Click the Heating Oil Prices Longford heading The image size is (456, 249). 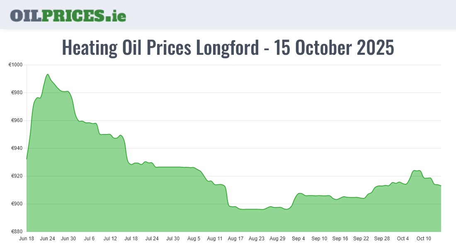click(x=228, y=48)
